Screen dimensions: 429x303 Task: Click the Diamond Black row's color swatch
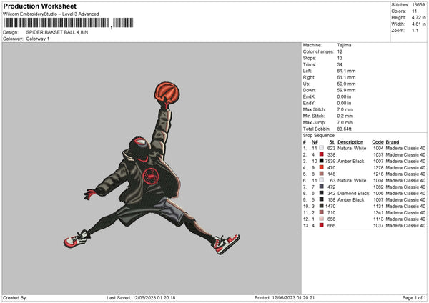tap(321, 193)
